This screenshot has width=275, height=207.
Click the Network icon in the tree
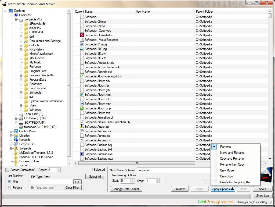pyautogui.click(x=16, y=140)
